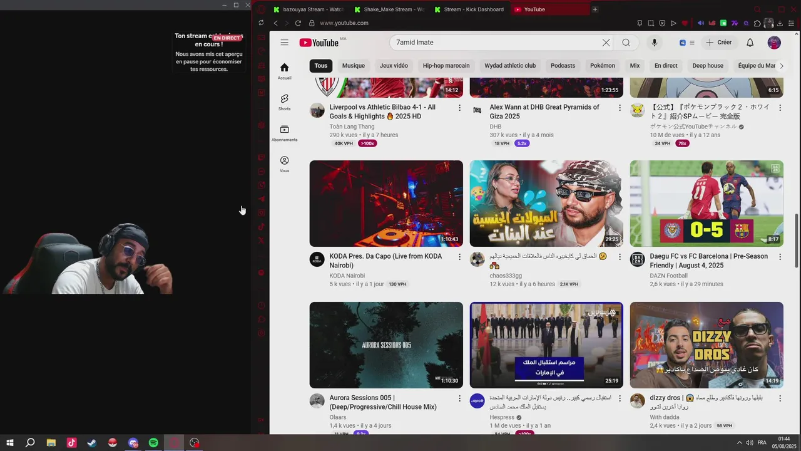
Task: Select the Wydad athletic club chip
Action: tap(510, 66)
